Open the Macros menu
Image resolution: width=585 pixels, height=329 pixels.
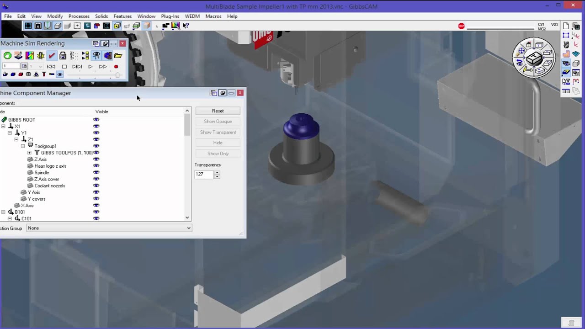213,16
